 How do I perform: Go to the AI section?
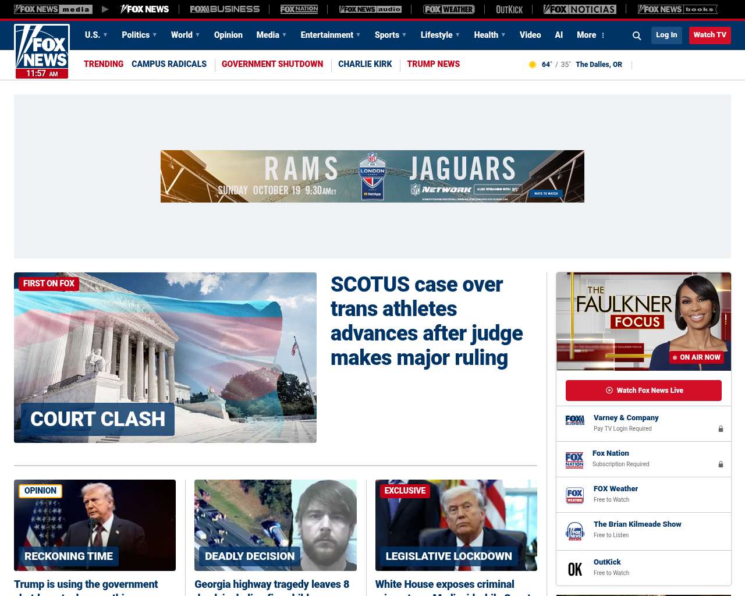point(559,35)
